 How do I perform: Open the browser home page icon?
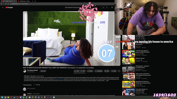coord(8,4)
